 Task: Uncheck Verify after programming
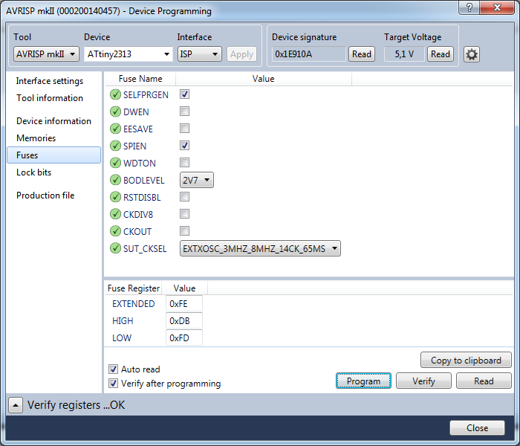(x=114, y=384)
